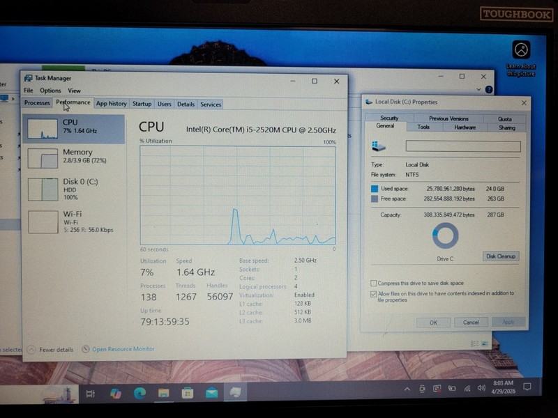Click Learn about this picture desktop icon
This screenshot has width=558, height=418.
click(521, 58)
